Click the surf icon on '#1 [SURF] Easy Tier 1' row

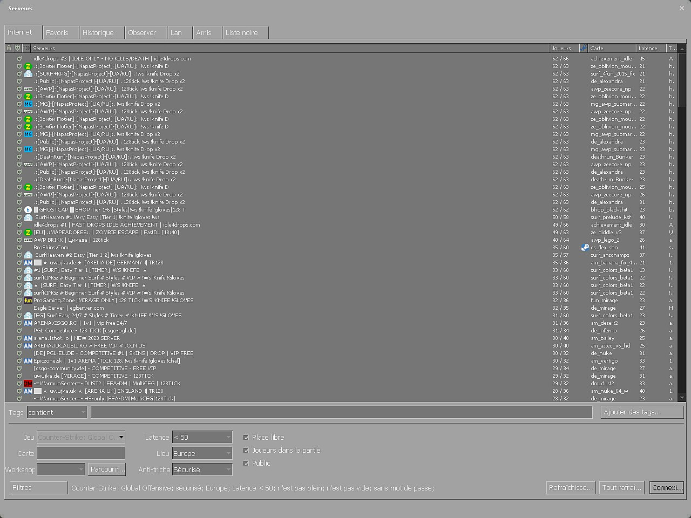click(28, 270)
